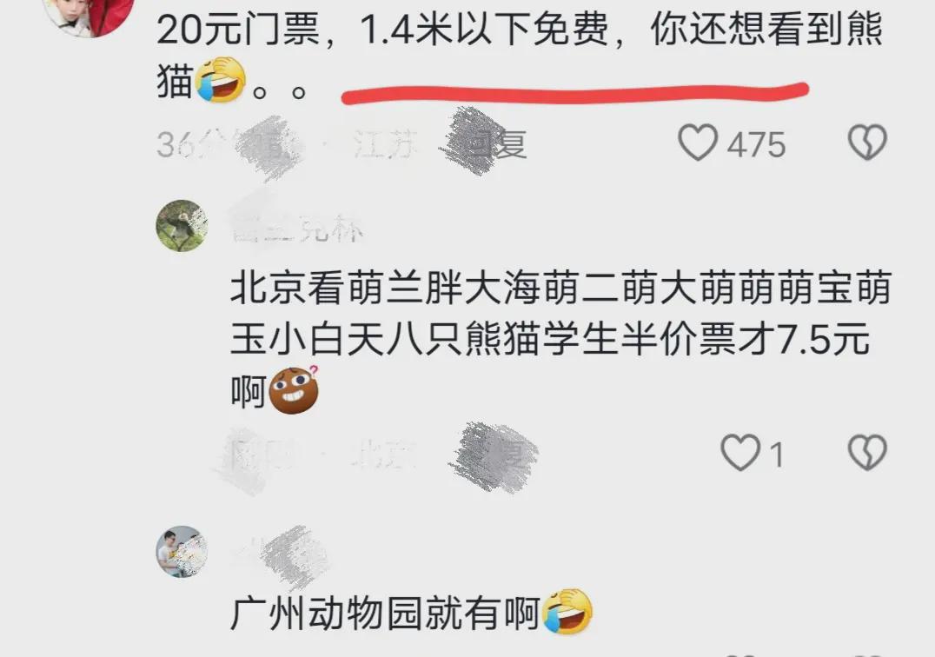The image size is (935, 657).
Task: Like the comment with 475 likes
Action: click(x=698, y=143)
